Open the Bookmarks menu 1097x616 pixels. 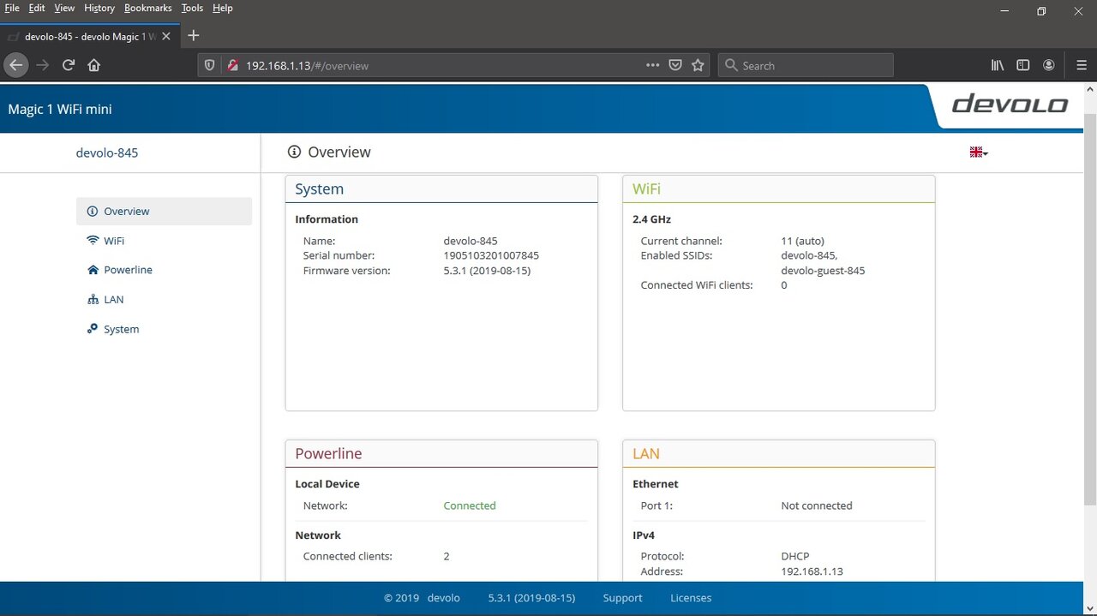coord(148,8)
